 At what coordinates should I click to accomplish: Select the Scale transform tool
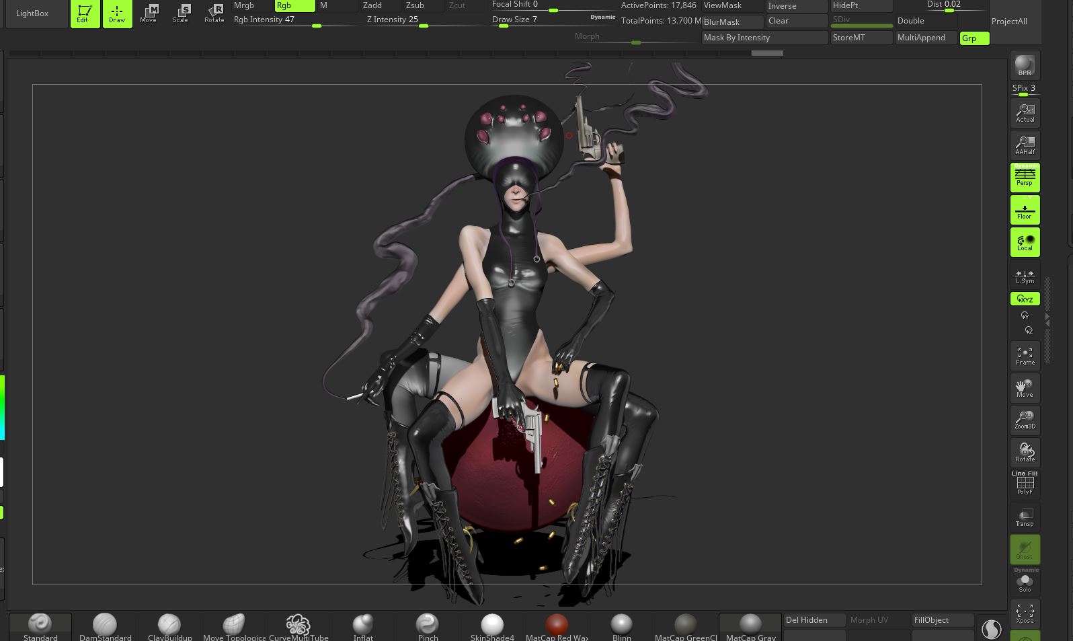click(x=181, y=13)
